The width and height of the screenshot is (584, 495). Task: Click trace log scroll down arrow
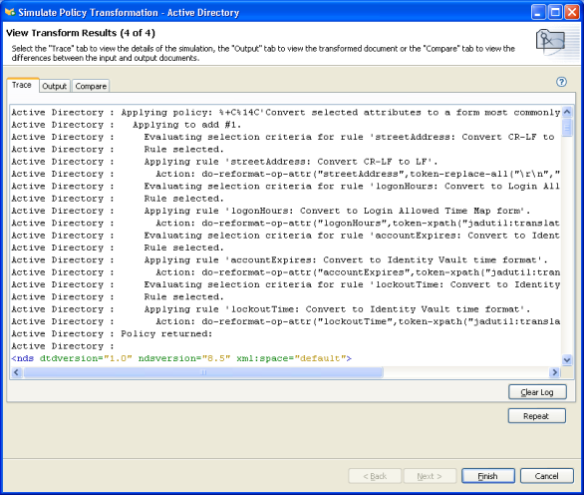pos(567,360)
